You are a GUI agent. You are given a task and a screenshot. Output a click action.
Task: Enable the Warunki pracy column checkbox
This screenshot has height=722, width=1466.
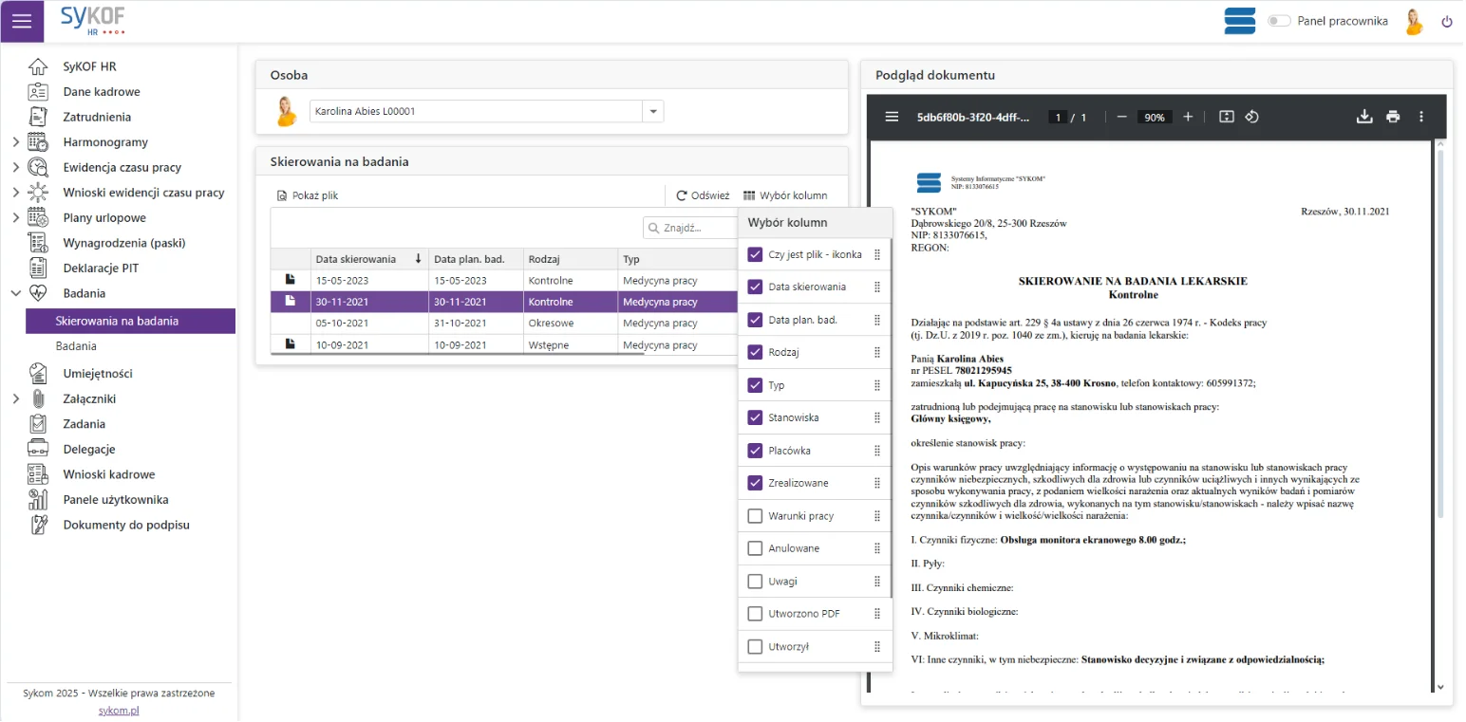pos(756,516)
